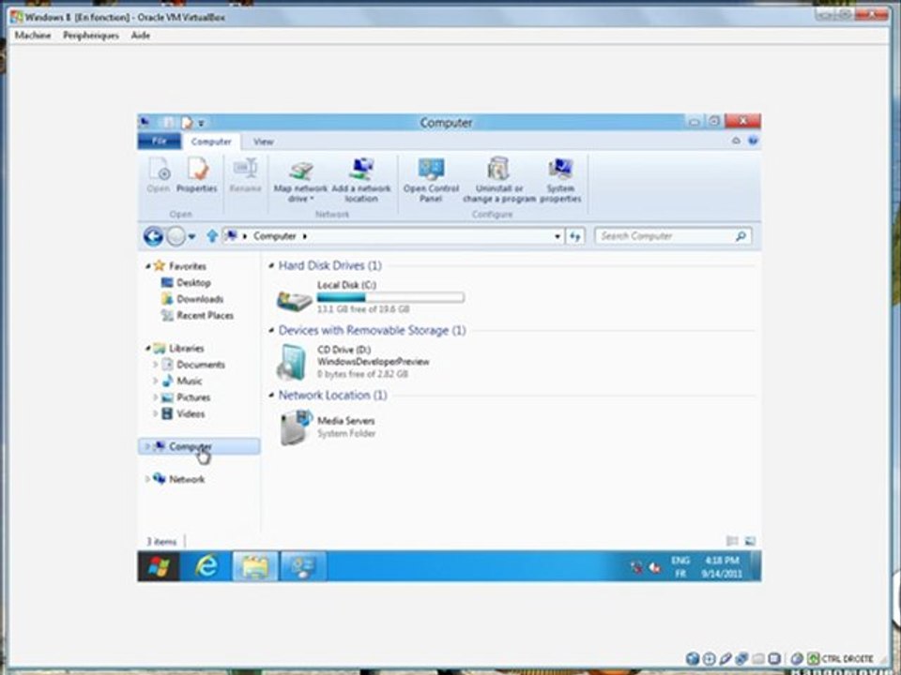Refresh the Computer address bar

(575, 236)
